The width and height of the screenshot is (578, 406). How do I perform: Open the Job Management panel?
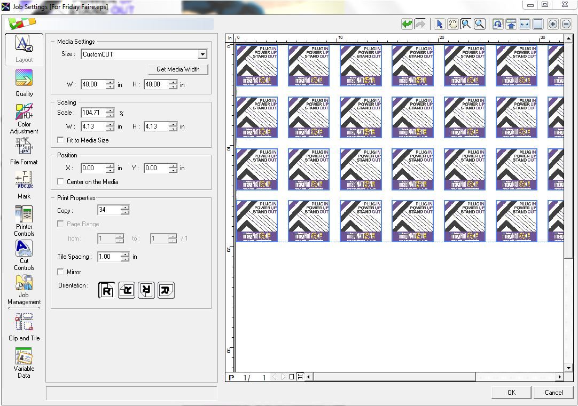[24, 290]
